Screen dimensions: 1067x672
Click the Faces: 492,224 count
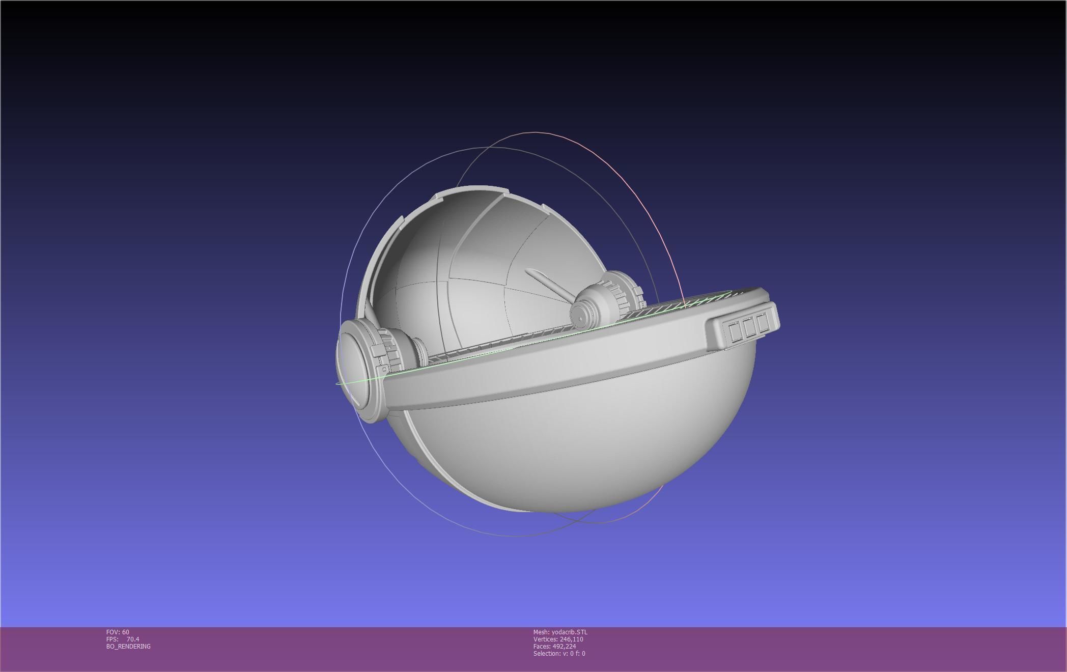pos(554,646)
